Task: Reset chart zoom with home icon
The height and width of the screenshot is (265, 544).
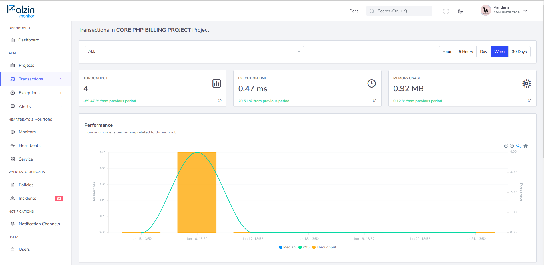Action: click(526, 146)
